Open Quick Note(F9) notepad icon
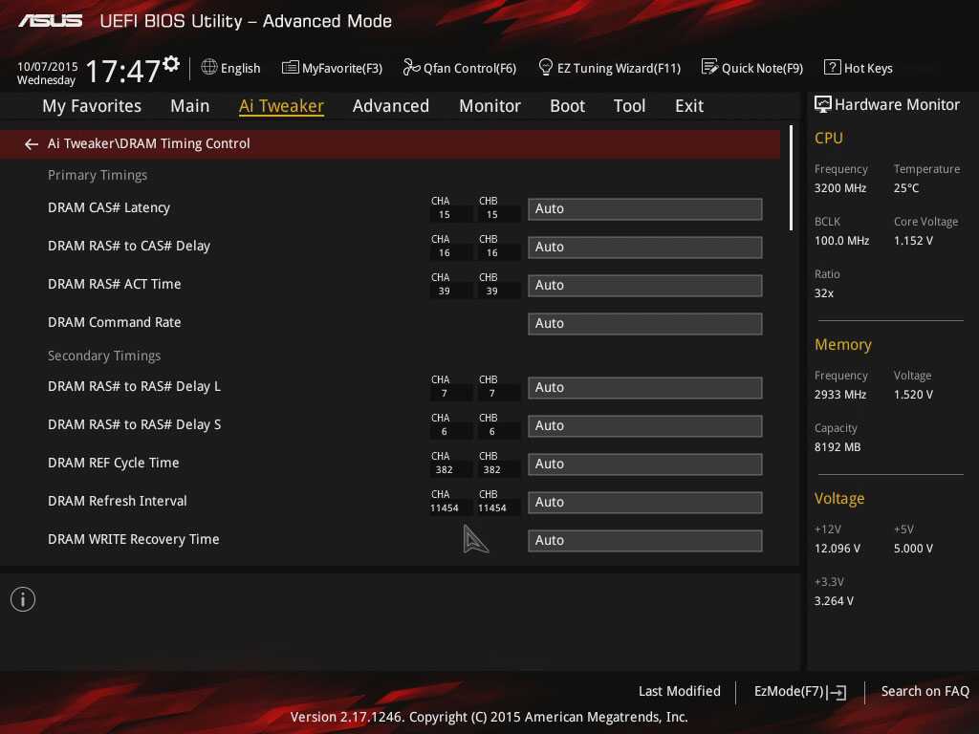The width and height of the screenshot is (979, 734). pos(709,68)
